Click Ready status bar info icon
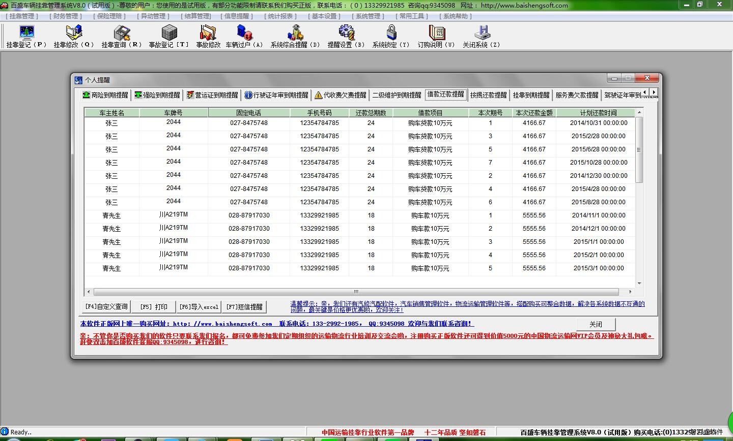The height and width of the screenshot is (441, 733). tap(5, 432)
